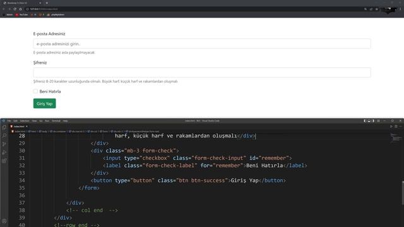Screen dimensions: 404x227
Task: Focus the E-posta Adresiniz input field
Action: 202,44
